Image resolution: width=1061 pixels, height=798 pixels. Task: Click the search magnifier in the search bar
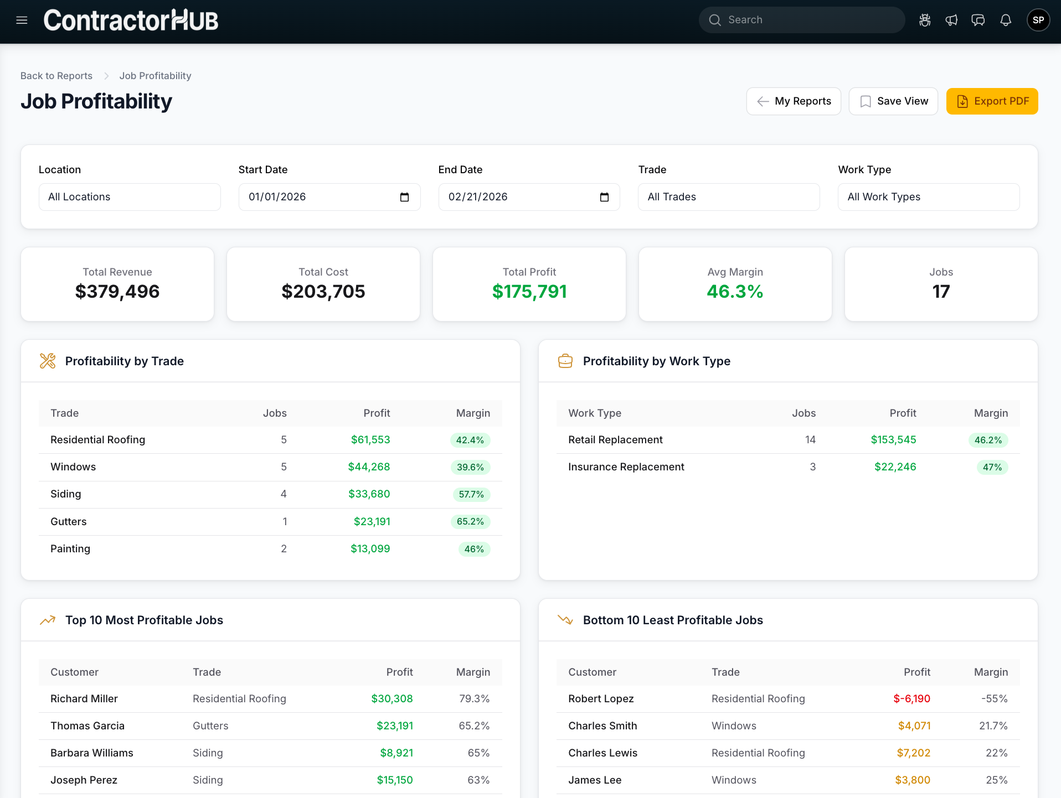coord(715,20)
